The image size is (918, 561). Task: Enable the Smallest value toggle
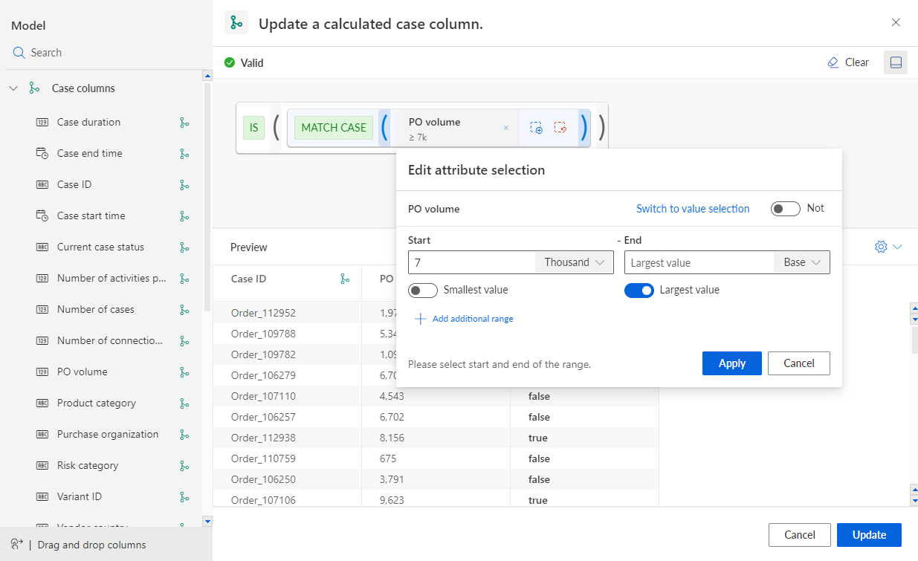[423, 291]
